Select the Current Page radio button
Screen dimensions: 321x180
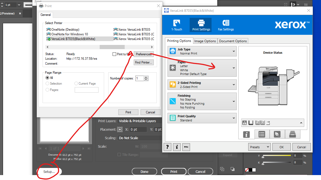point(76,83)
